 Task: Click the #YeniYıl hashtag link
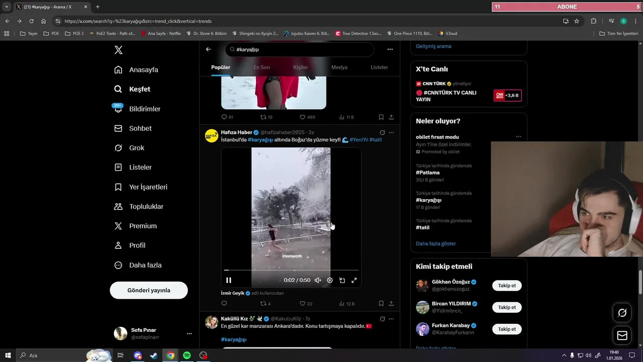pos(359,140)
